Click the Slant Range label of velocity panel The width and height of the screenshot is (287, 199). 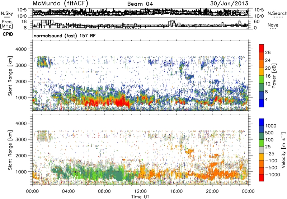click(10, 150)
